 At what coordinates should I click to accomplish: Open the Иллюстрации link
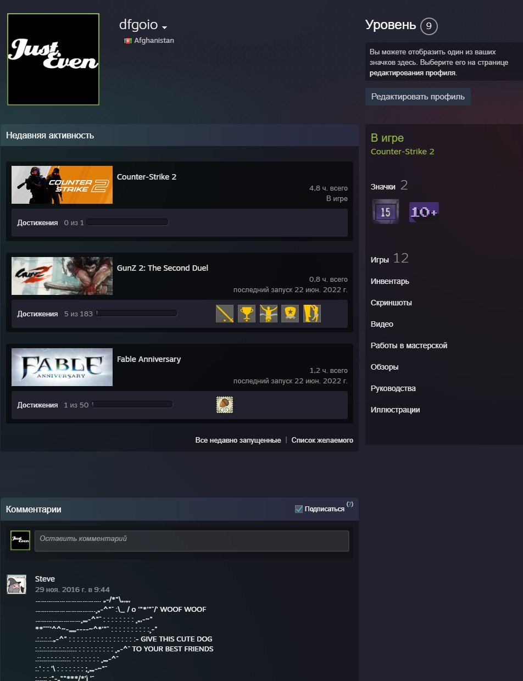click(x=395, y=410)
